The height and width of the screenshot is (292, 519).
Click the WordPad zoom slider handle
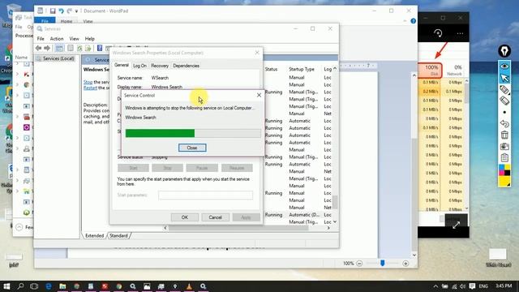coord(382,263)
